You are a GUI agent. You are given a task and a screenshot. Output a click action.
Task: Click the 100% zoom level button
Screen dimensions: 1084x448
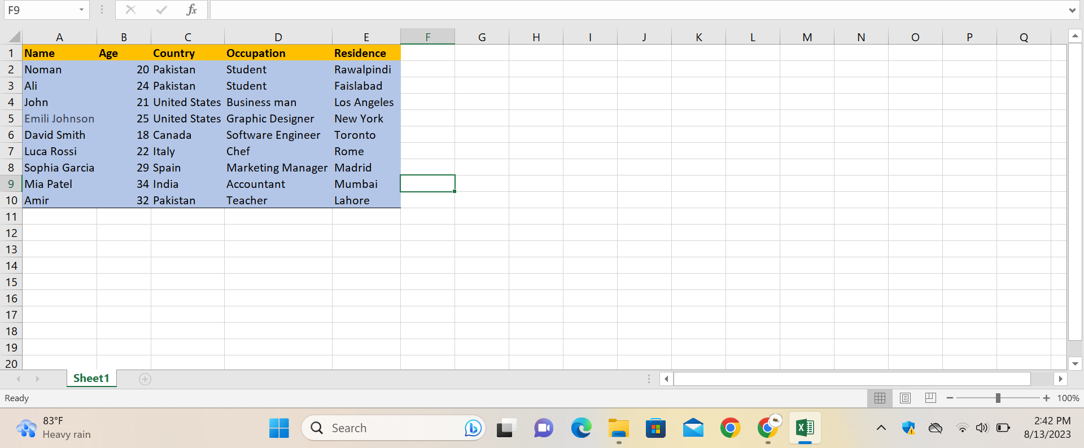point(1068,398)
